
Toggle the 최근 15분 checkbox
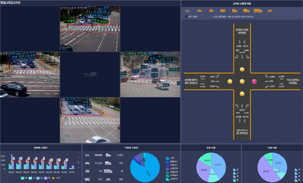[186, 17]
